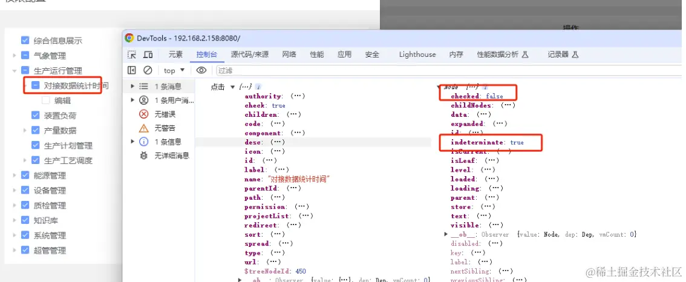Open the 记录器 tab
The height and width of the screenshot is (282, 686).
[564, 54]
